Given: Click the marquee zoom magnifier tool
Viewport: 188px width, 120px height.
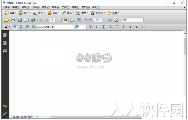Looking at the screenshot, I should (79, 20).
